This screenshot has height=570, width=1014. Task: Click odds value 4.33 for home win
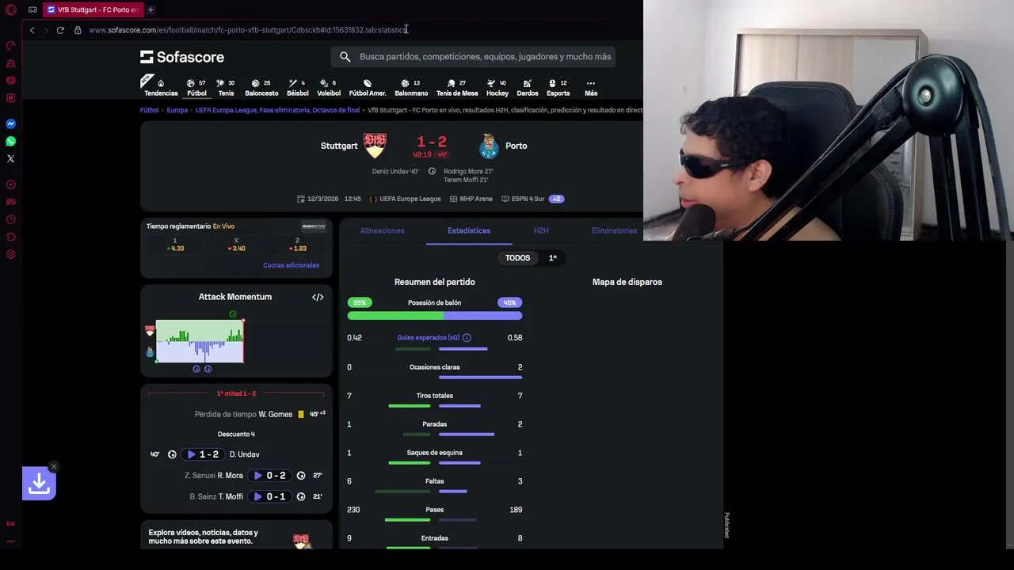175,249
